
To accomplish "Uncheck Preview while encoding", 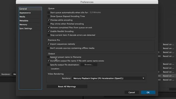I will point(48,20).
